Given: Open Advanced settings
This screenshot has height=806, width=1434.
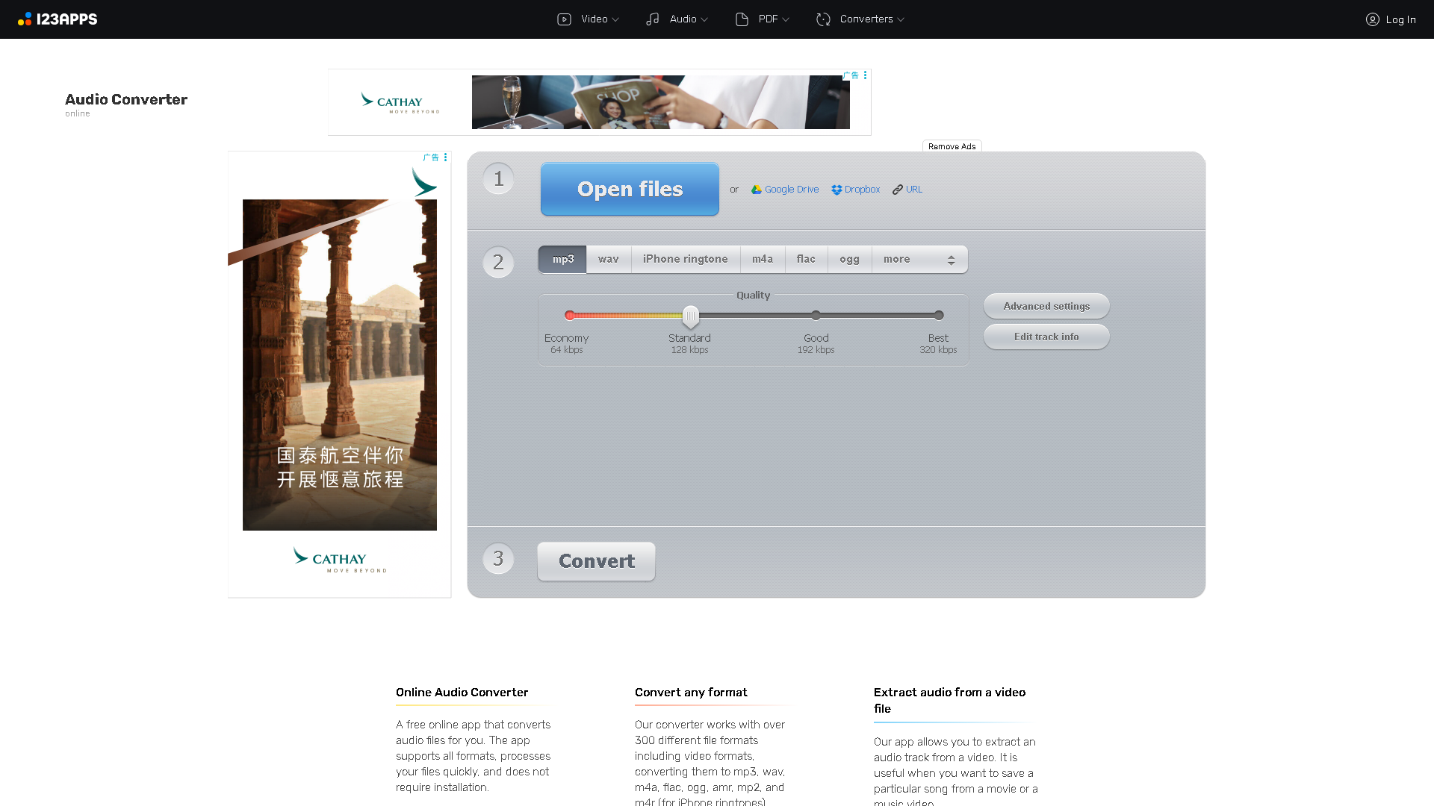Looking at the screenshot, I should click(x=1046, y=306).
